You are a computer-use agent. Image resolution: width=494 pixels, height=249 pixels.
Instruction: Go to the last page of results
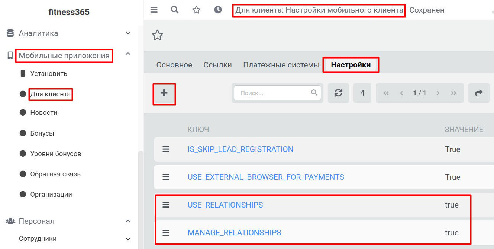pyautogui.click(x=453, y=93)
